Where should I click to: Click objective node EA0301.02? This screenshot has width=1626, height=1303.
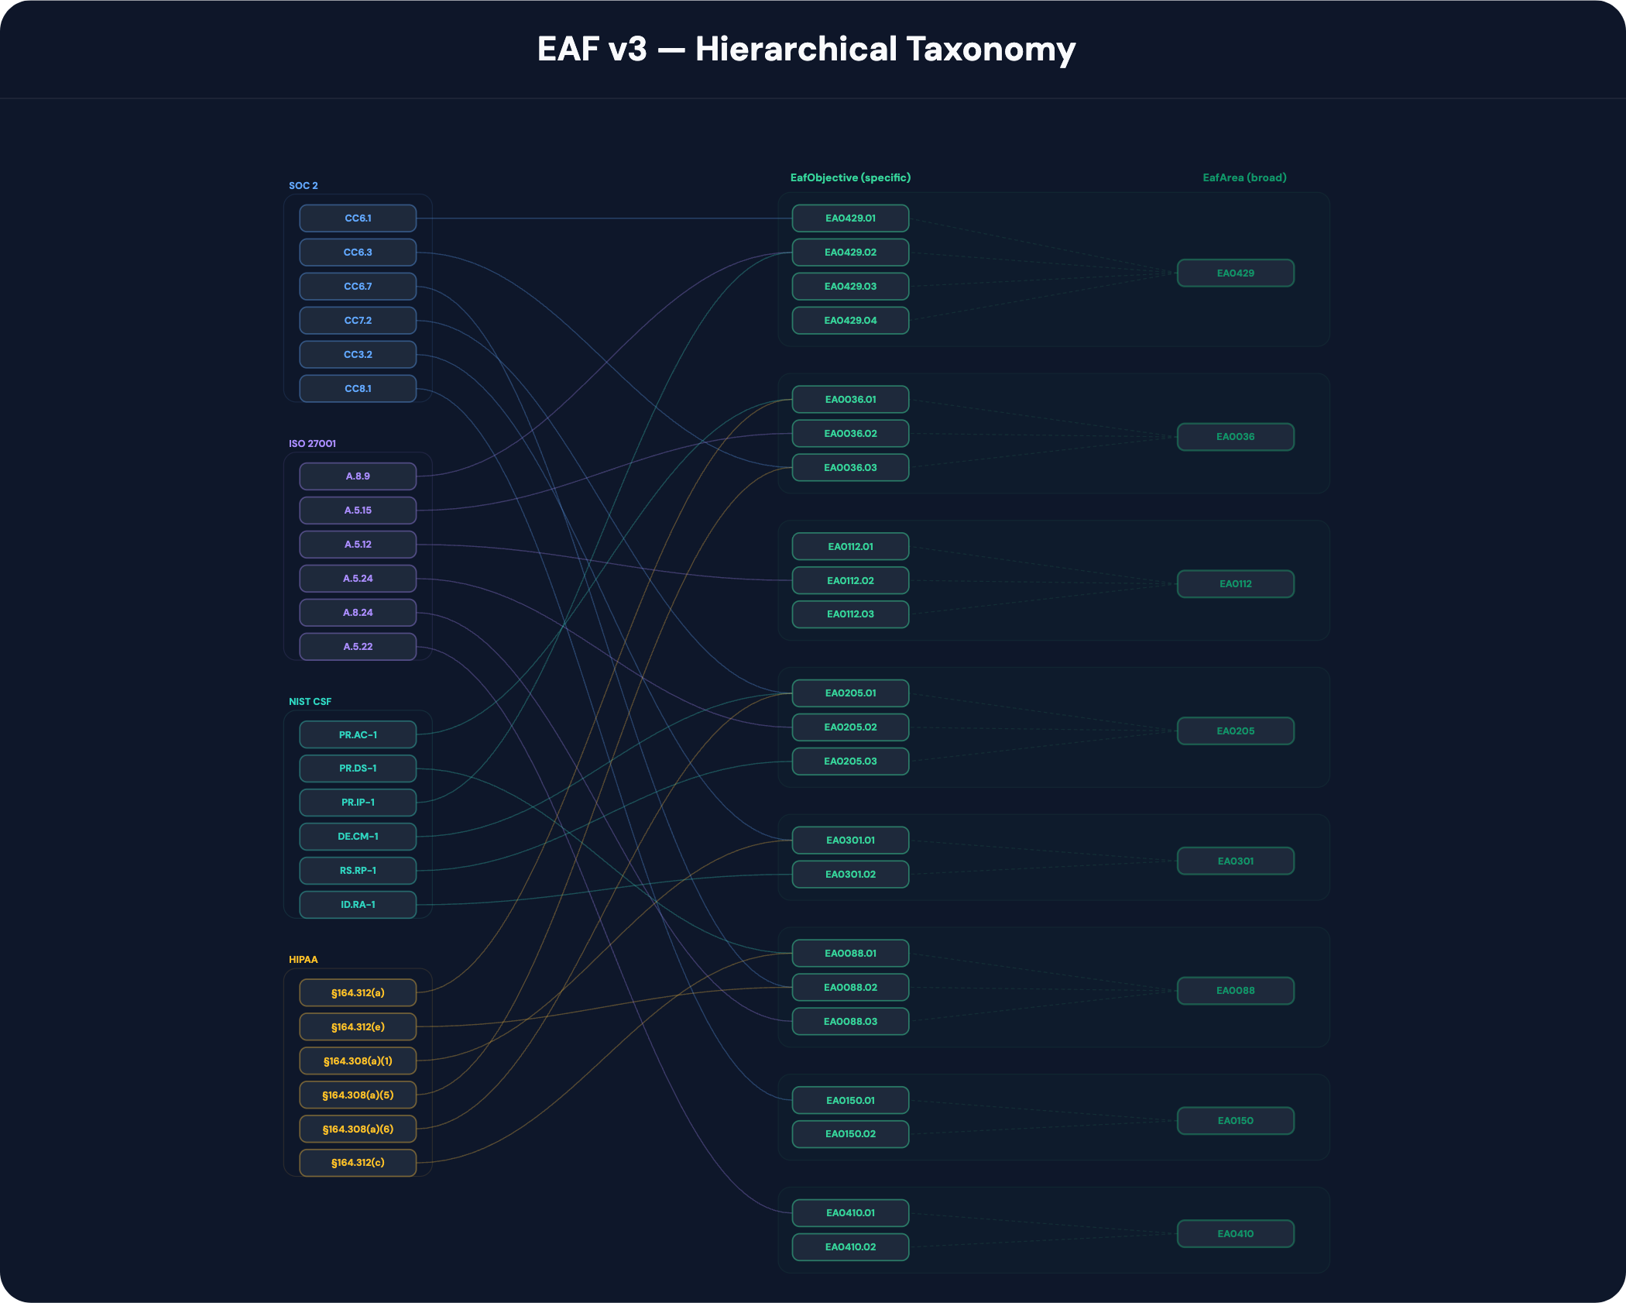click(850, 875)
